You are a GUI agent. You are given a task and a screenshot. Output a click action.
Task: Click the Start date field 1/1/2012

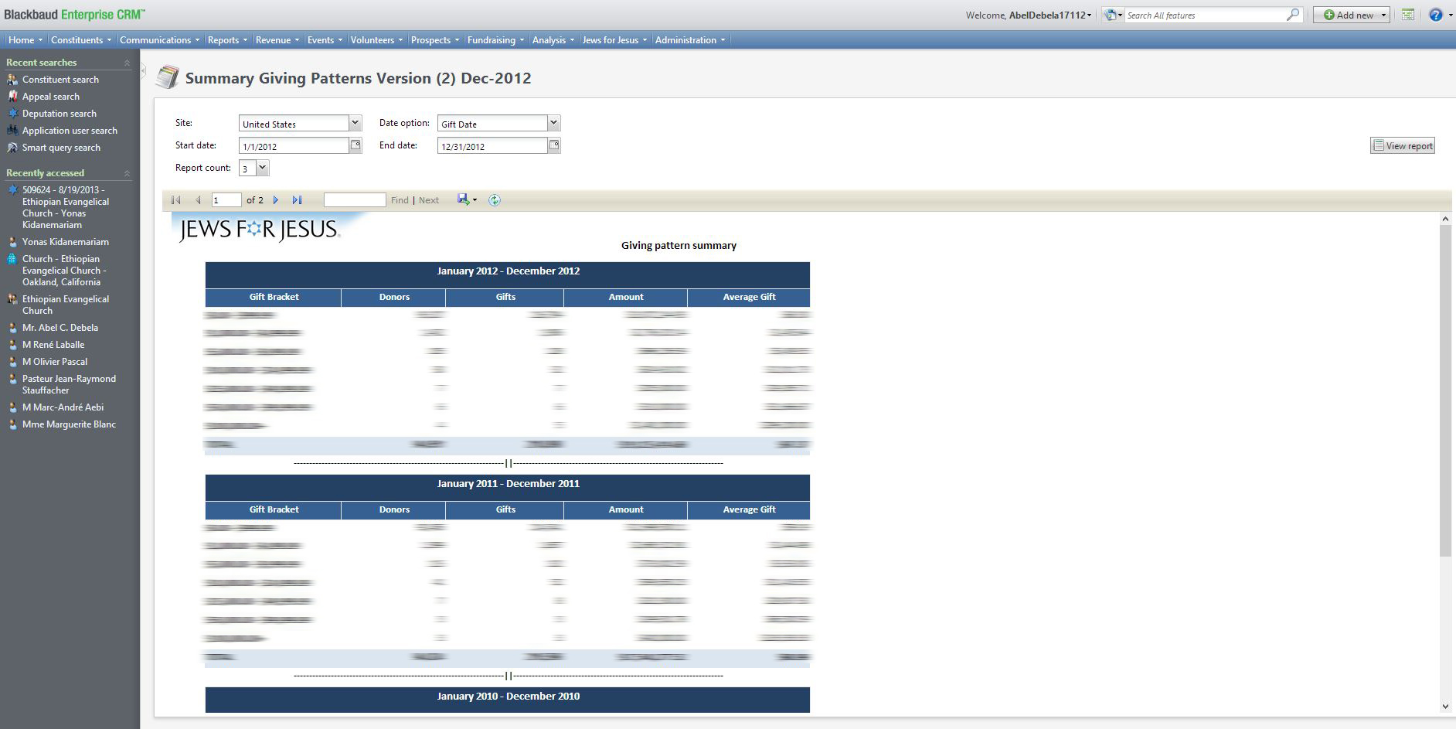pos(294,145)
